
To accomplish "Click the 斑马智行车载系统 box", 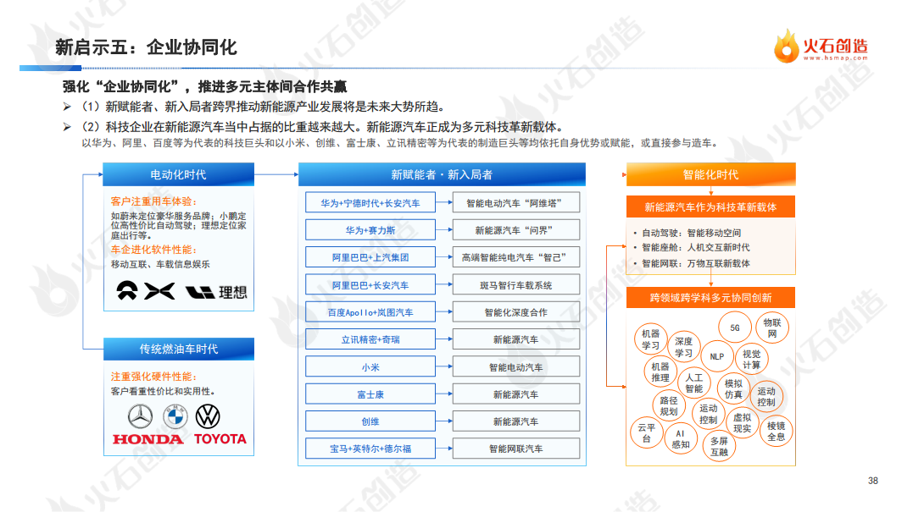I will (516, 284).
